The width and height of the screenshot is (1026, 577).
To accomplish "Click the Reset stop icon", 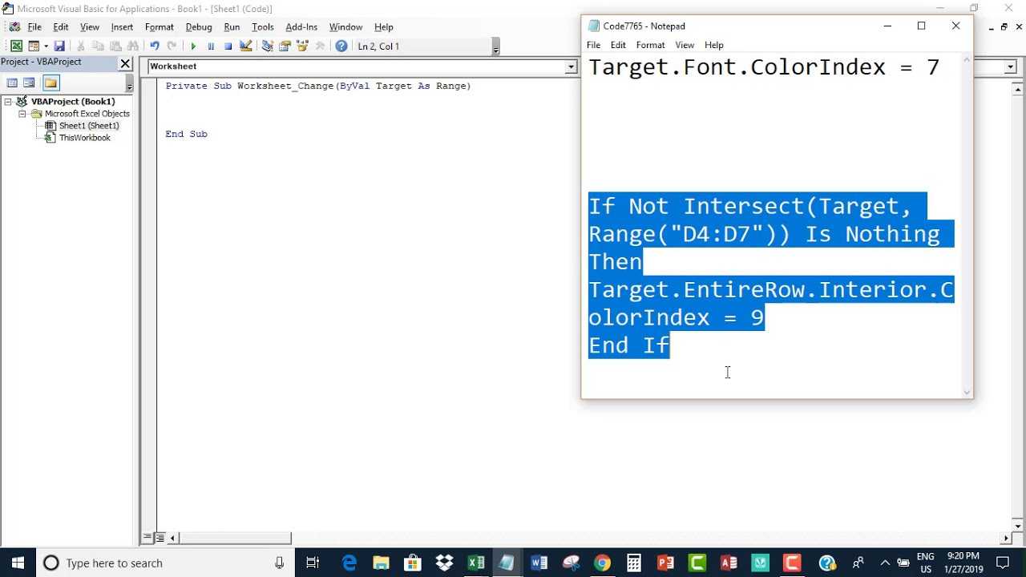I will tap(228, 46).
